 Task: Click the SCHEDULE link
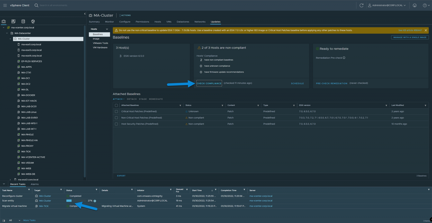point(297,83)
